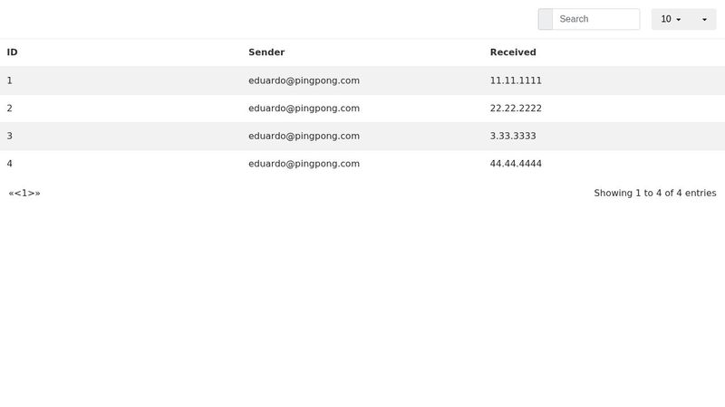Click sender email in row with ID 1

point(304,80)
